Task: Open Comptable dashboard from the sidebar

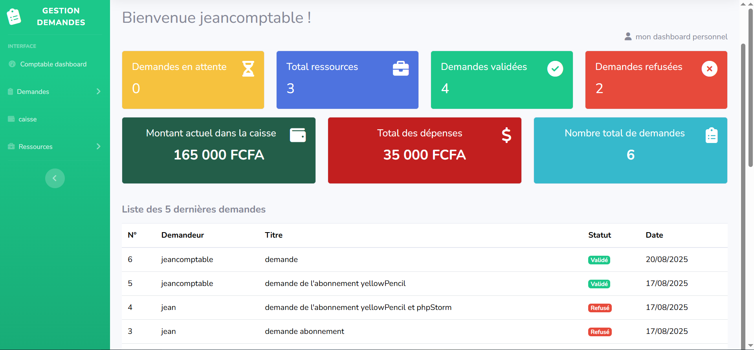Action: (x=53, y=64)
